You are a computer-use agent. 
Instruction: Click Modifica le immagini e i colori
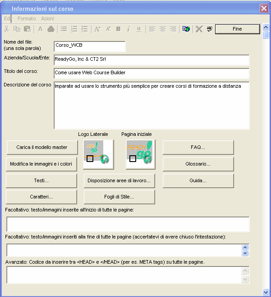[41, 164]
